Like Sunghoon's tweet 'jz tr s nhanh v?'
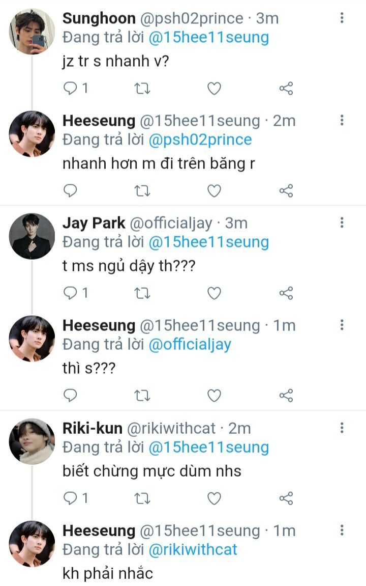The image size is (366, 586). (214, 89)
